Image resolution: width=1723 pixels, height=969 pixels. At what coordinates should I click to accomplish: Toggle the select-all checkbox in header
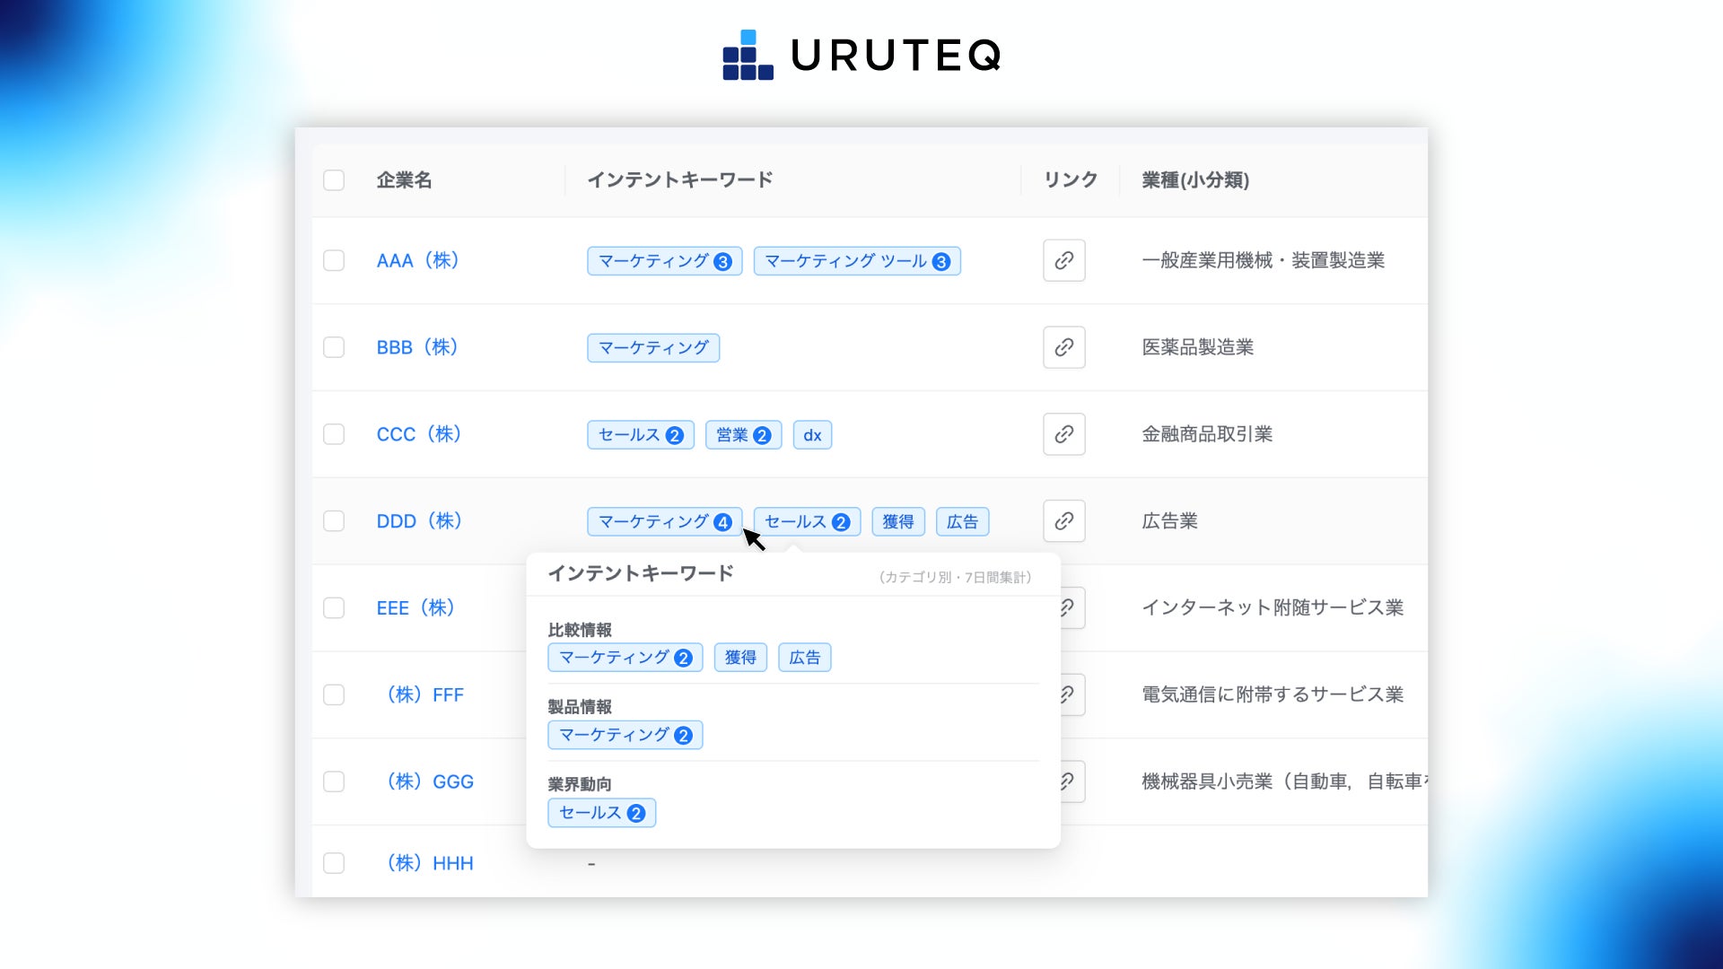pyautogui.click(x=334, y=180)
